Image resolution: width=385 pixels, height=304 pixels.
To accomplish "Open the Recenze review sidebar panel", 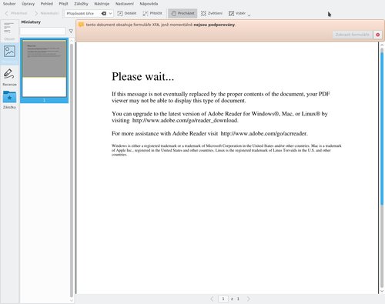I will (x=9, y=77).
